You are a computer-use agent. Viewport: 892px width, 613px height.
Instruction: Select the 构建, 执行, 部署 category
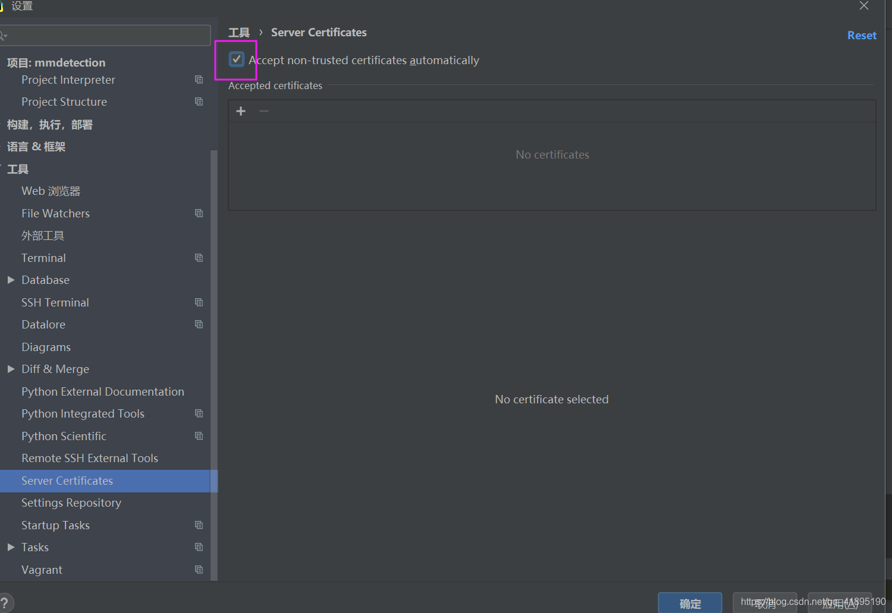point(50,125)
